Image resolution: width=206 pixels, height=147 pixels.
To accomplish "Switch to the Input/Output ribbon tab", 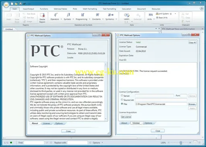I will tap(29, 9).
